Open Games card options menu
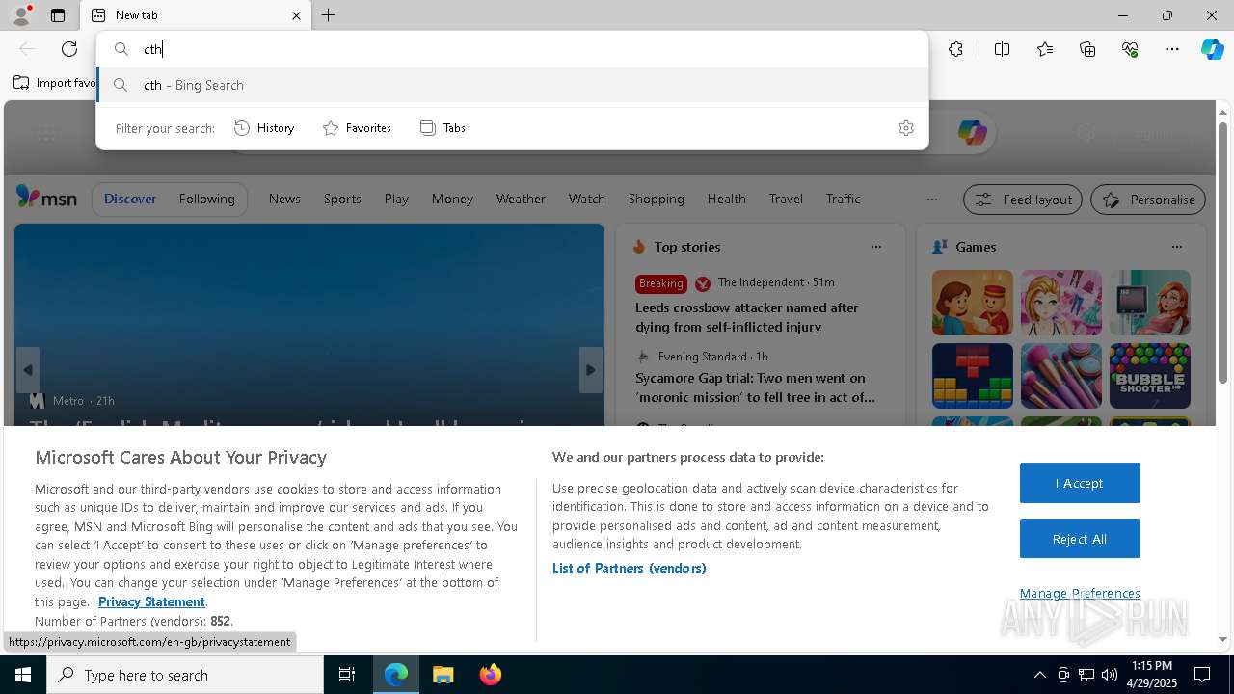Screen dimensions: 1234x694 (1176, 247)
